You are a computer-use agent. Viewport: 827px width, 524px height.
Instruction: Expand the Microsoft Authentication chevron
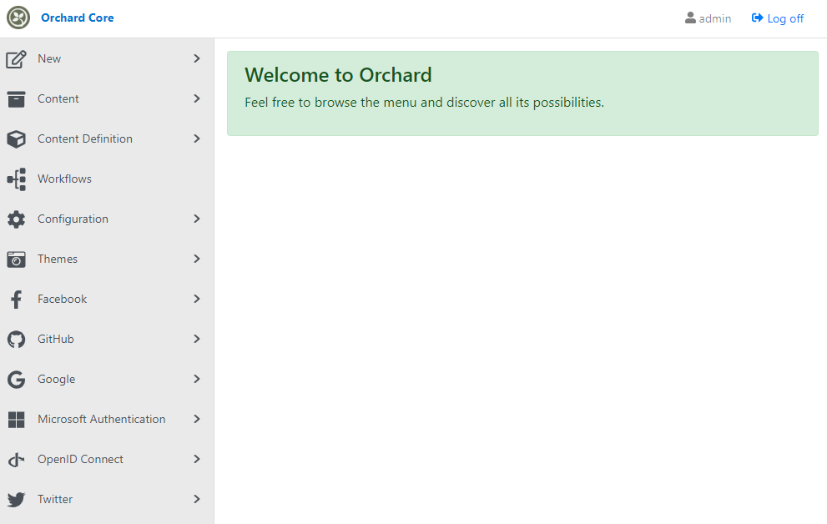point(197,419)
